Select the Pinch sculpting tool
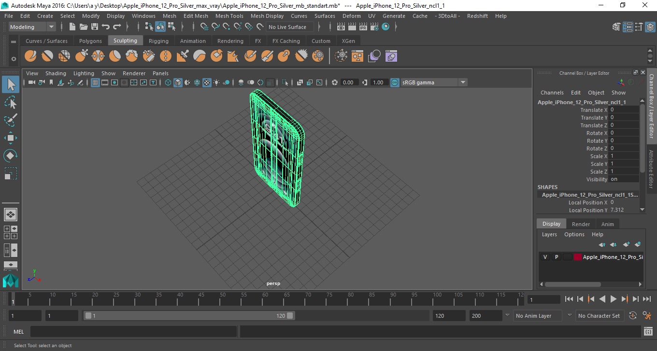The width and height of the screenshot is (657, 351). click(x=98, y=56)
